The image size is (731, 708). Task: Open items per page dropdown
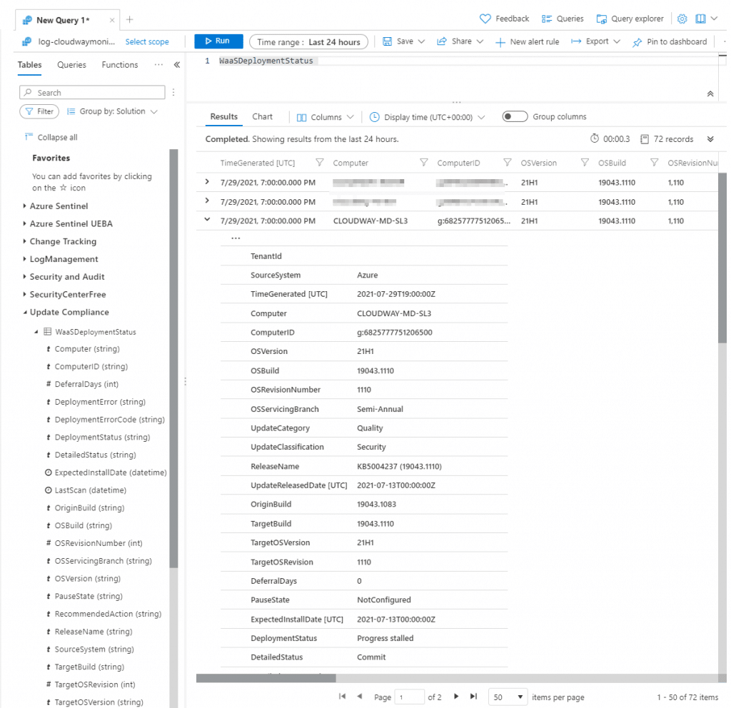pyautogui.click(x=508, y=697)
